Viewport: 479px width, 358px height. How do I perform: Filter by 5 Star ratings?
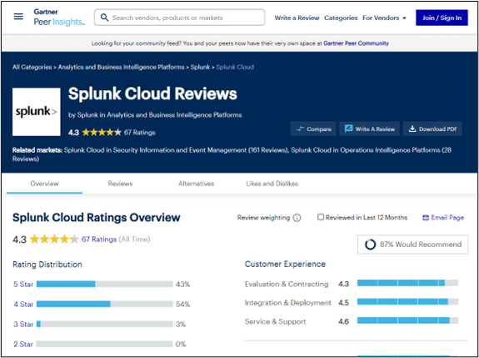point(23,285)
